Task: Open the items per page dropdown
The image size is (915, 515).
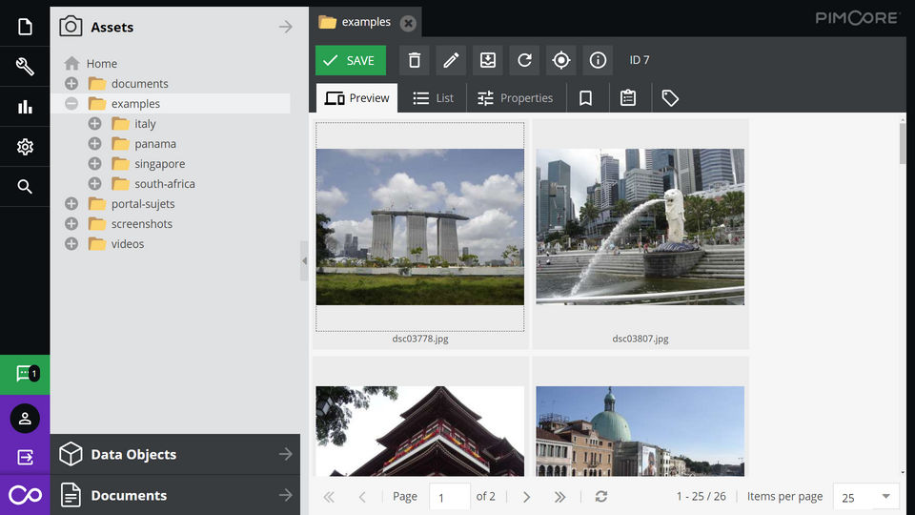Action: point(885,496)
